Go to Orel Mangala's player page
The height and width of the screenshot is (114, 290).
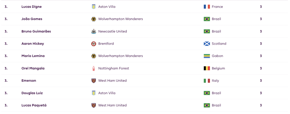[33, 68]
